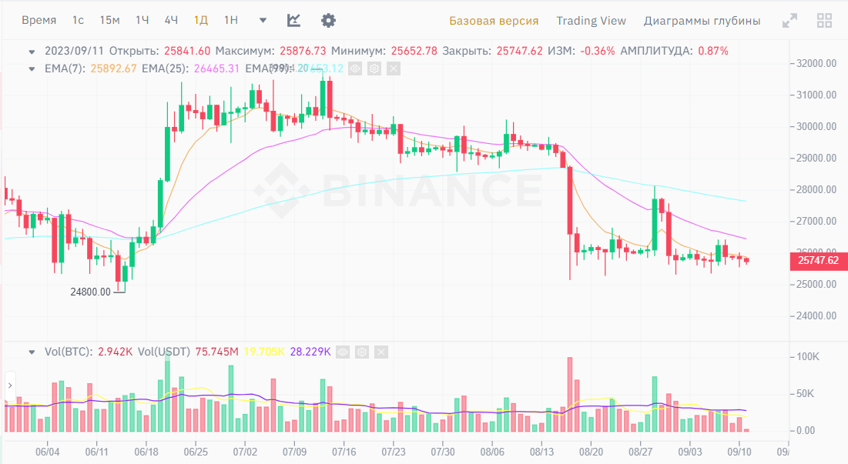Viewport: 848px width, 464px height.
Task: Open volume indicator settings gear
Action: tap(362, 352)
